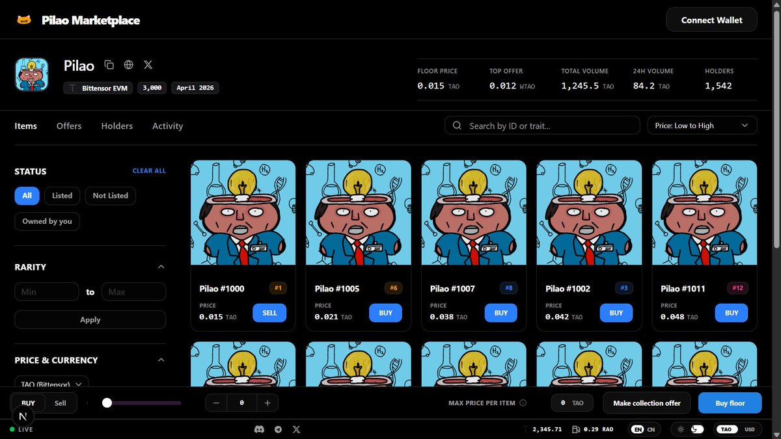
Task: Click Buy floor button
Action: [x=730, y=403]
